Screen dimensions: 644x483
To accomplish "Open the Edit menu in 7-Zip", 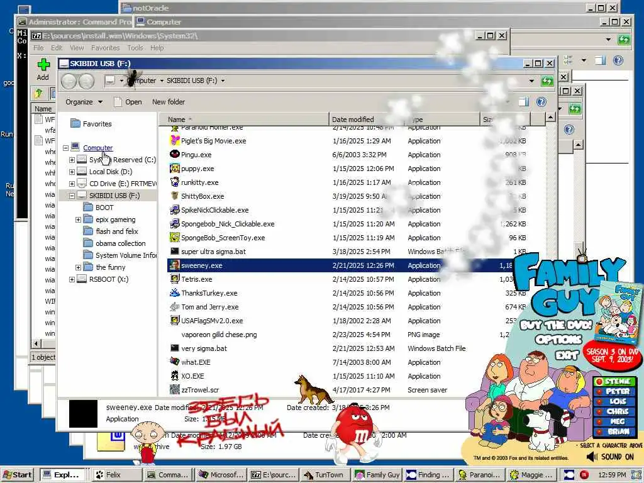I will [57, 48].
